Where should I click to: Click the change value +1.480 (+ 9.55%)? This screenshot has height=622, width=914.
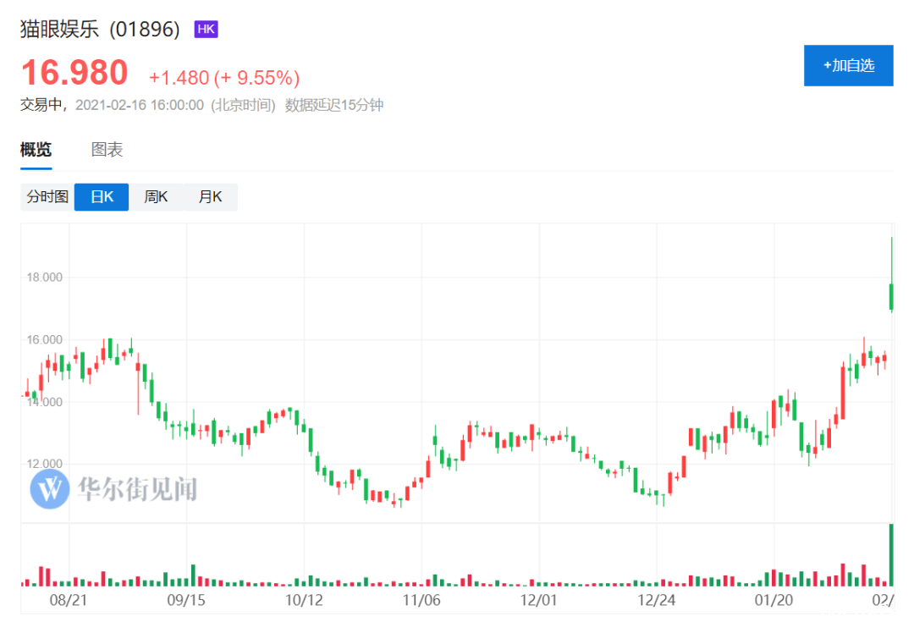(x=224, y=78)
